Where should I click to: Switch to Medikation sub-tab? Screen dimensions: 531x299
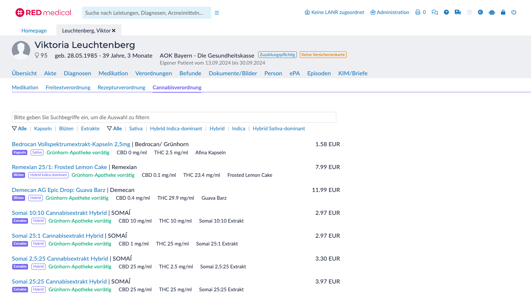click(x=25, y=87)
